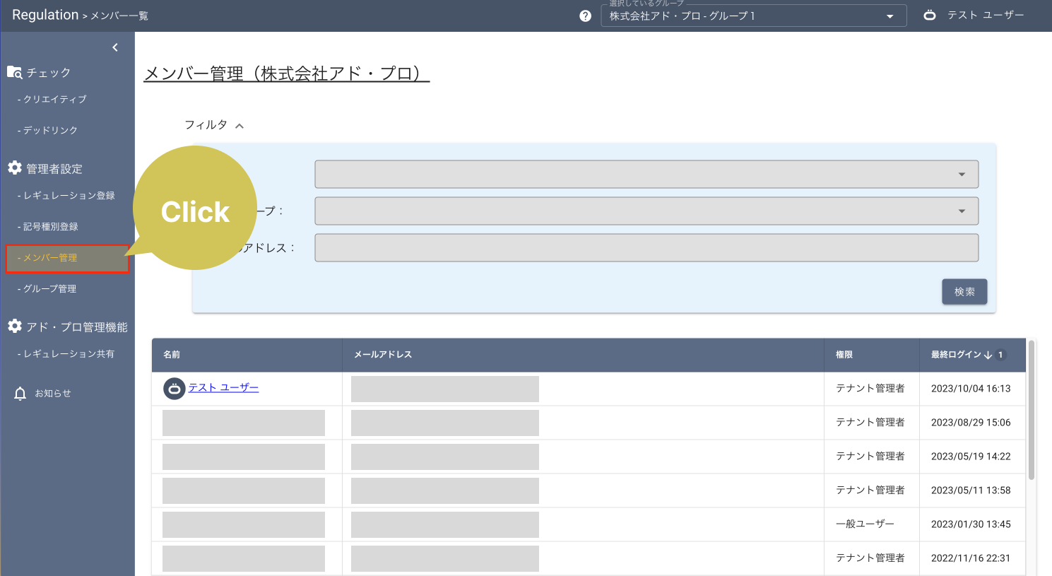Viewport: 1052px width, 576px height.
Task: Collapse the フィルタ section
Action: click(x=240, y=124)
